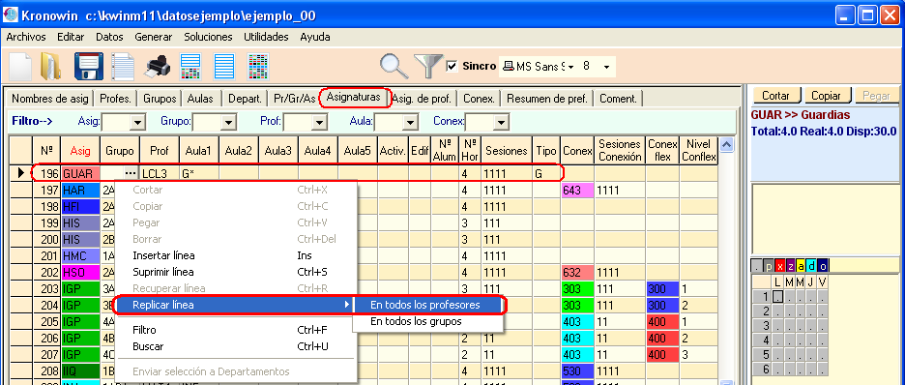The image size is (905, 385).
Task: Open the font size 8 dropdown
Action: coord(606,67)
